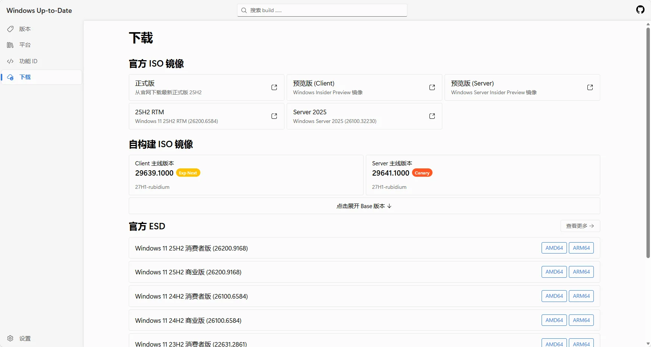Click the 下载 cloud download icon
651x347 pixels.
[10, 77]
